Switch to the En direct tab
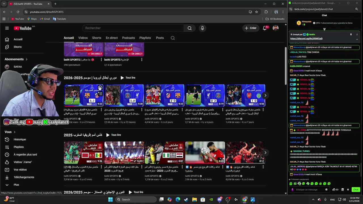 [112, 38]
